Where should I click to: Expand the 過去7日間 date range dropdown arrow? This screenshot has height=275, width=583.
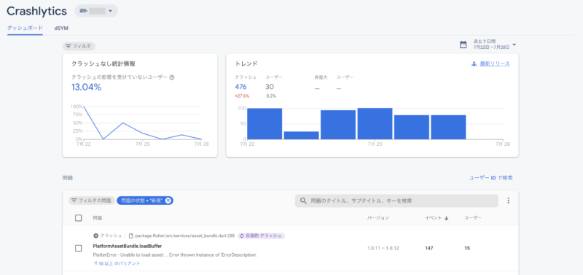coord(514,44)
